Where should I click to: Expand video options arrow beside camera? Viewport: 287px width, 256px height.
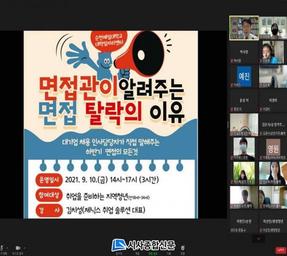pos(24,247)
